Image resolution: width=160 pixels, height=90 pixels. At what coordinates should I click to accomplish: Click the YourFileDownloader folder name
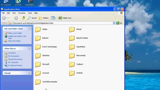(x=50, y=82)
